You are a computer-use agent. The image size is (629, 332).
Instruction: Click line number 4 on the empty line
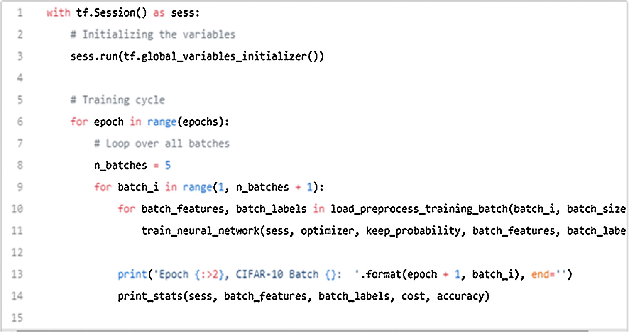20,78
